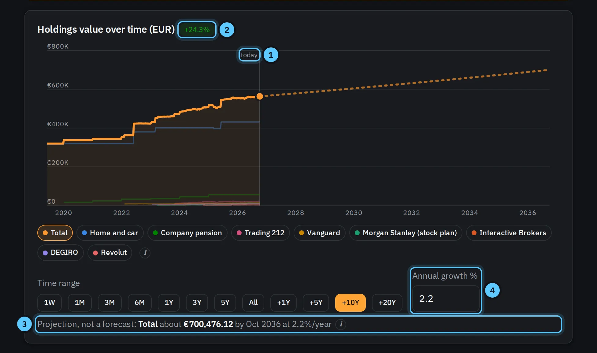Toggle the Trading 212 series
This screenshot has width=597, height=353.
[x=261, y=233]
